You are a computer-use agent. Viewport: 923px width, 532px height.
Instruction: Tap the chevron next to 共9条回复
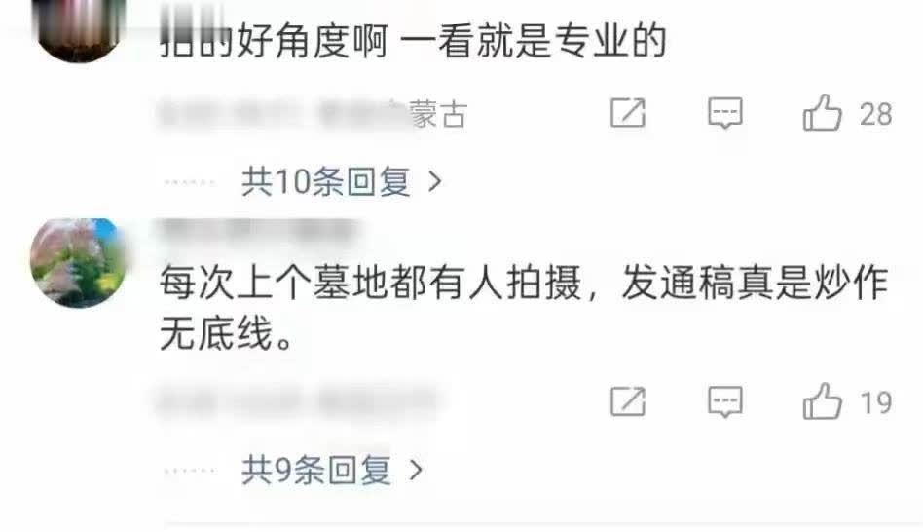point(416,471)
